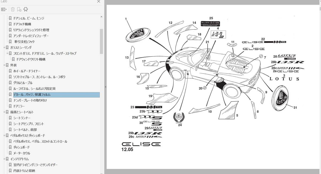
Task: Find the current bookmark
Action: click(26, 9)
